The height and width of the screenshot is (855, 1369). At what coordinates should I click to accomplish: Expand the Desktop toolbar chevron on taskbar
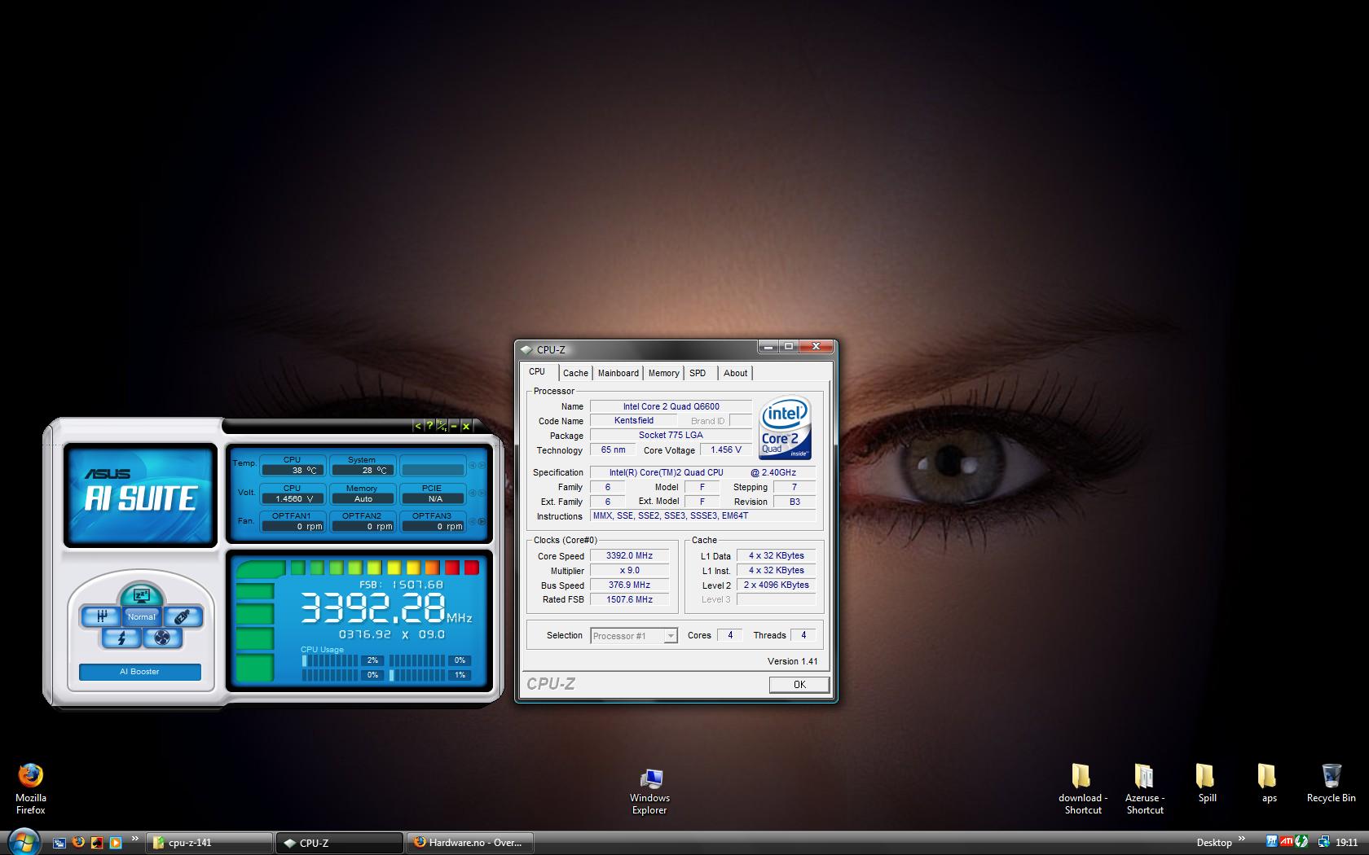pos(1242,838)
